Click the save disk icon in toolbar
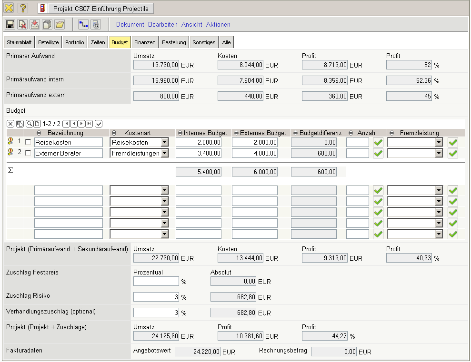This screenshot has width=471, height=362. click(x=10, y=24)
